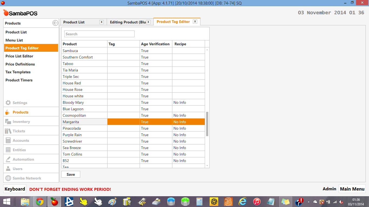The image size is (369, 207).
Task: Show the on-screen Keyboard
Action: (15, 189)
